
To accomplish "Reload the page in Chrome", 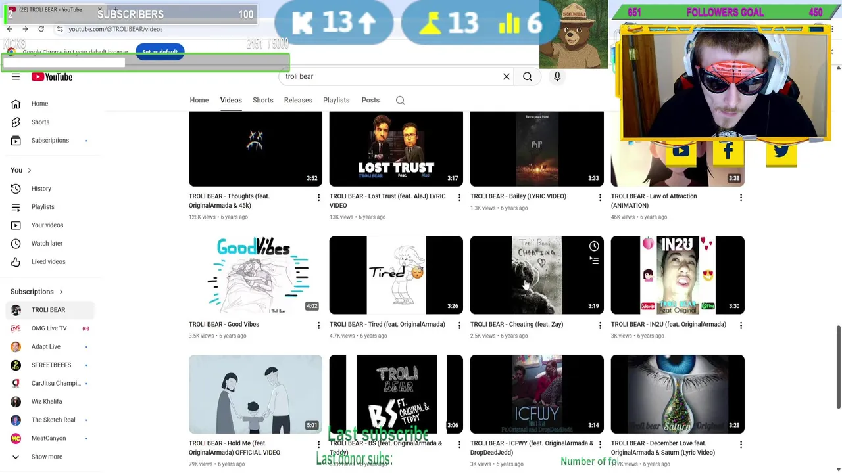I will 41,29.
